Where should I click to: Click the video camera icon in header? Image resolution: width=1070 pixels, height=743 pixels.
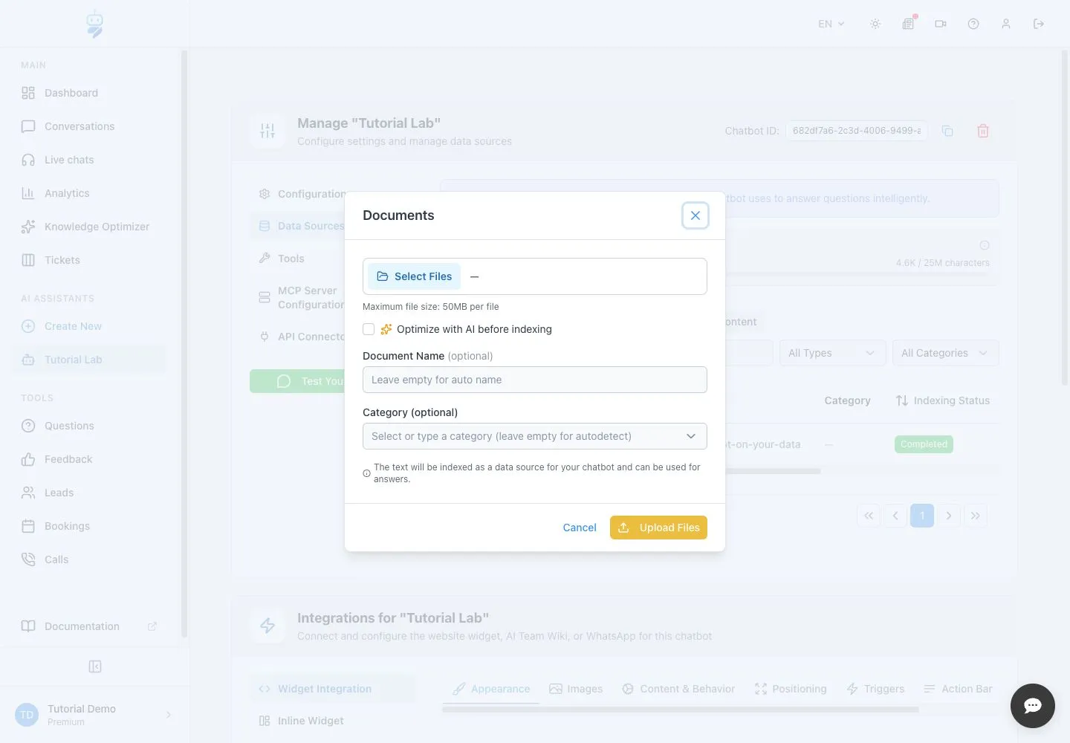tap(941, 24)
